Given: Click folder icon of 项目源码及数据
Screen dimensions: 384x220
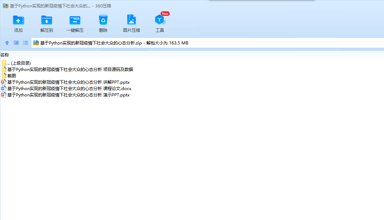Looking at the screenshot, I should point(4,70).
